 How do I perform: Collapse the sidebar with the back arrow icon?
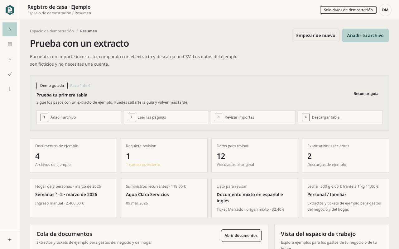coord(10,240)
